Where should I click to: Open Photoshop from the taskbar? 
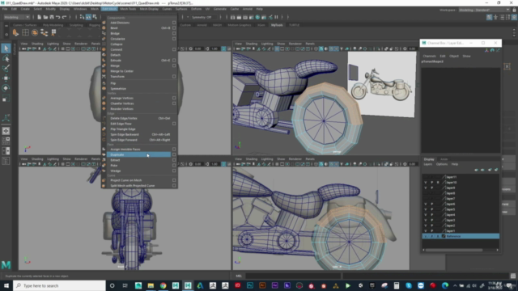(250, 285)
